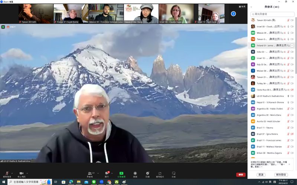Select the Israel 00 Claudia Sagie thumbnail
The height and width of the screenshot is (185, 297).
tap(176, 14)
